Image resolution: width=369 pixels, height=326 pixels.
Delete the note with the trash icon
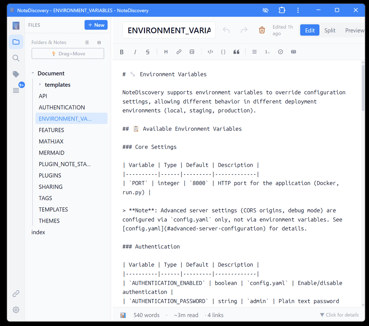(262, 30)
